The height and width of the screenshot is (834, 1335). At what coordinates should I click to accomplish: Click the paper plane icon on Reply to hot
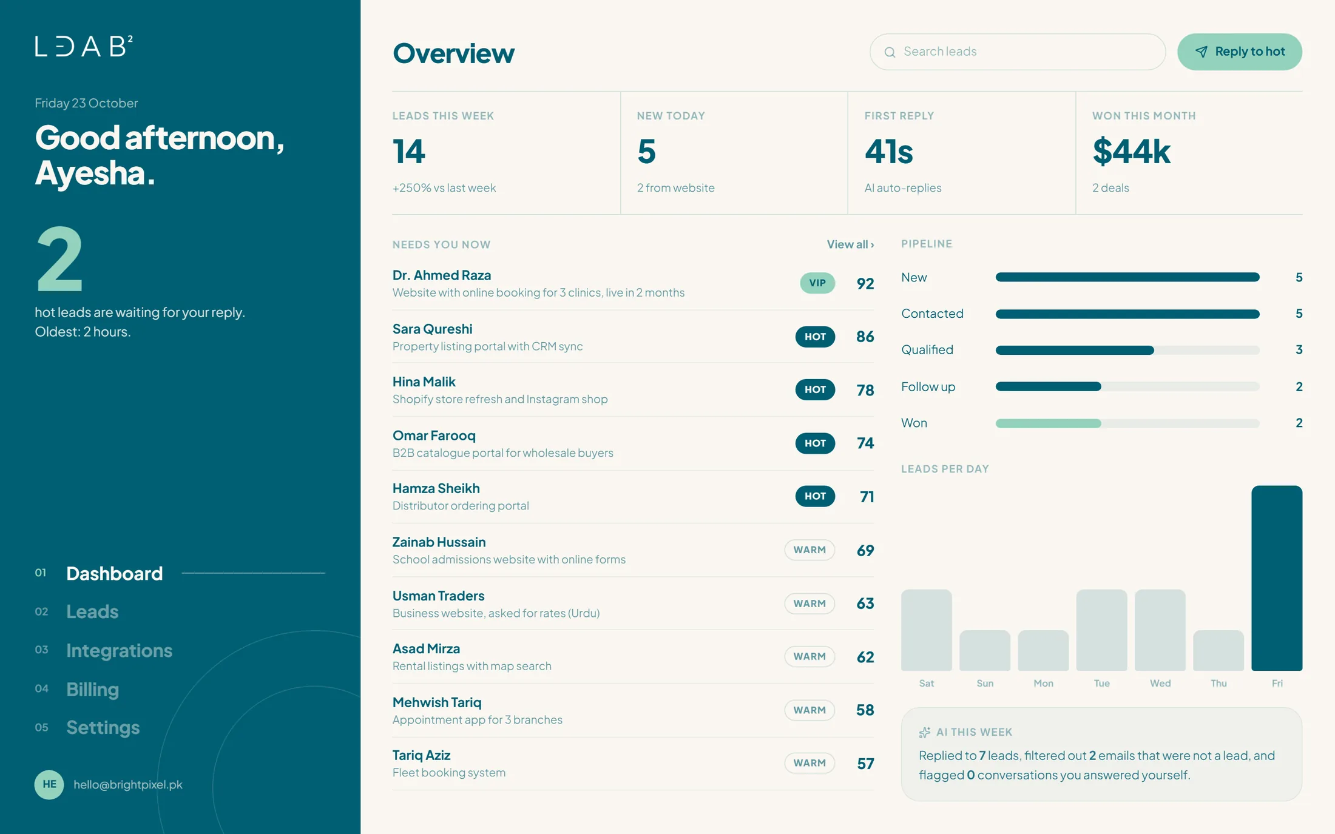1201,52
